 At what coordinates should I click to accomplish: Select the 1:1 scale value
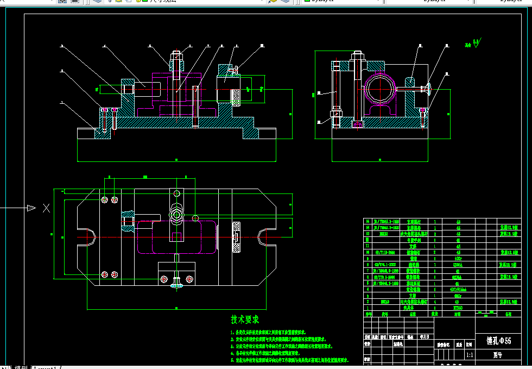point(470,355)
